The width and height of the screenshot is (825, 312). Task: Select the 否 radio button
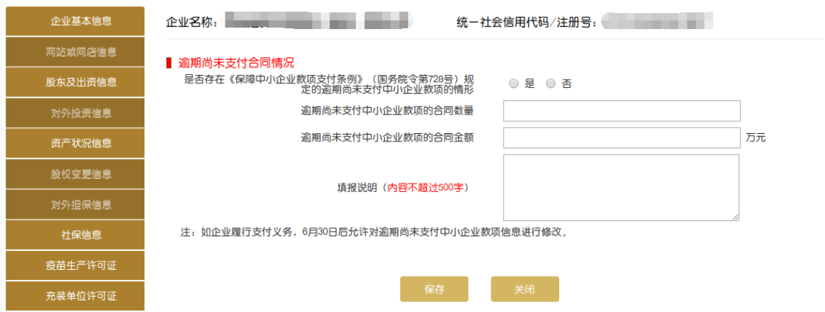click(551, 83)
